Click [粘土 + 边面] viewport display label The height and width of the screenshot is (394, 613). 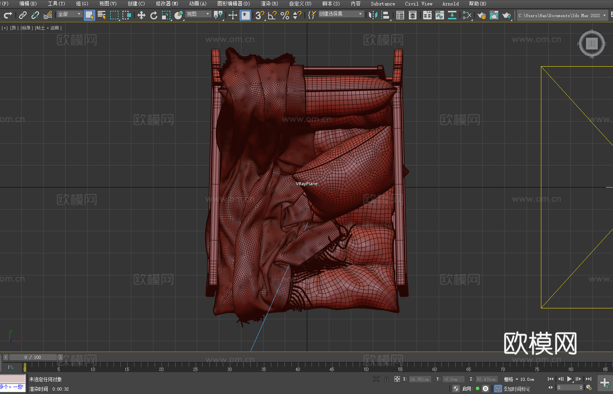(x=48, y=28)
